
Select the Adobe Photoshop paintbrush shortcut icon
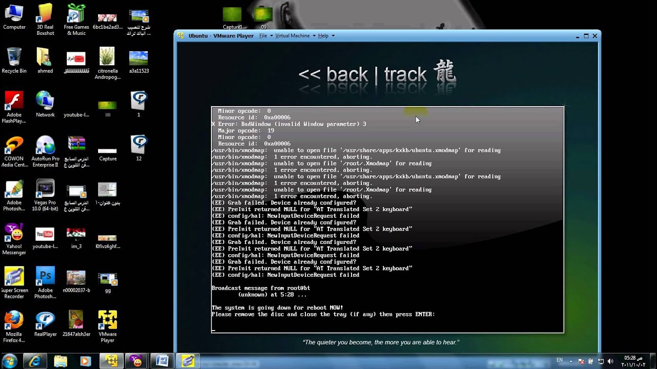point(14,196)
